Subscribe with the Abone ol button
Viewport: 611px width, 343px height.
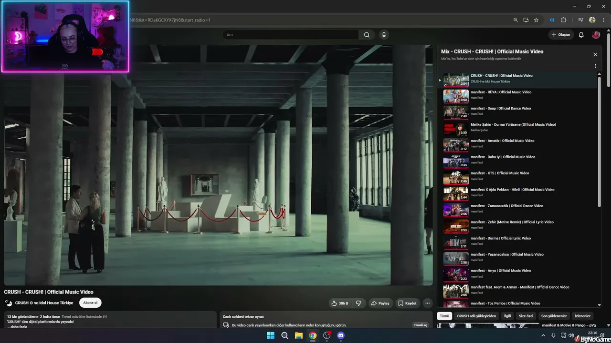(90, 303)
